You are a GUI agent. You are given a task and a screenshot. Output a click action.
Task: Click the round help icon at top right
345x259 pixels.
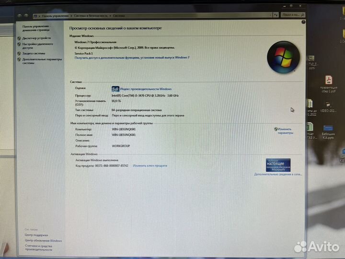303,23
